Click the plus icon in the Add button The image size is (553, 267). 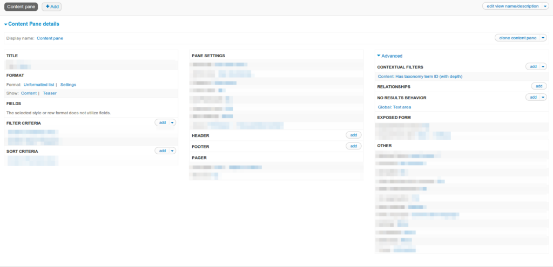click(48, 6)
